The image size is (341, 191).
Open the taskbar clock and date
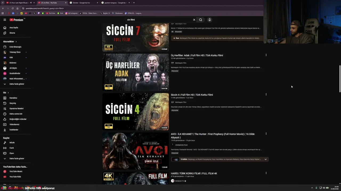click(335, 188)
